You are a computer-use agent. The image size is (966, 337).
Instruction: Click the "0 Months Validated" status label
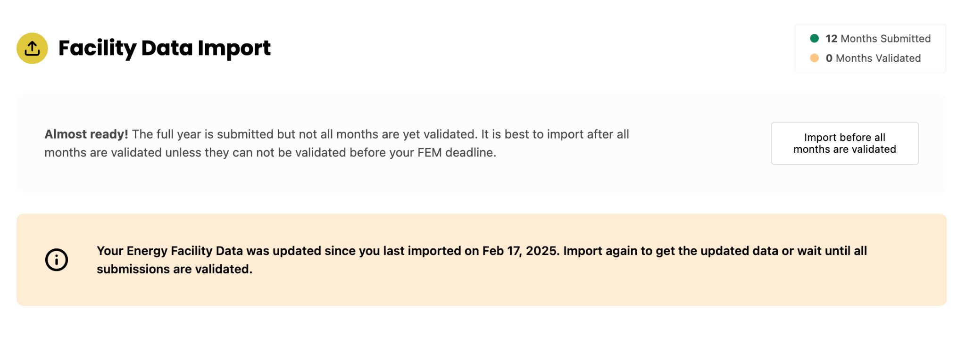pos(873,58)
